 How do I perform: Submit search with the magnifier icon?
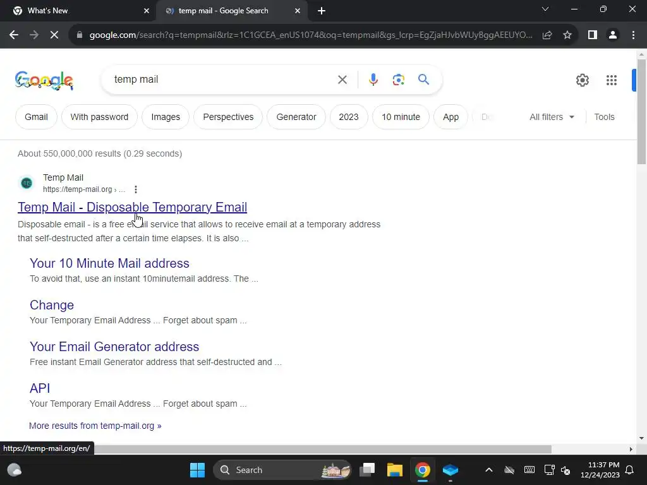423,79
